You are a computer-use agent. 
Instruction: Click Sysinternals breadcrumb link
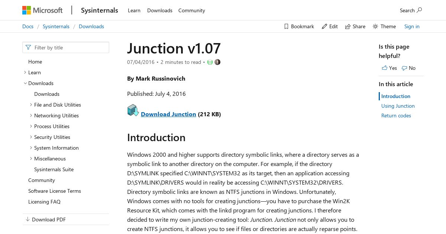56,26
